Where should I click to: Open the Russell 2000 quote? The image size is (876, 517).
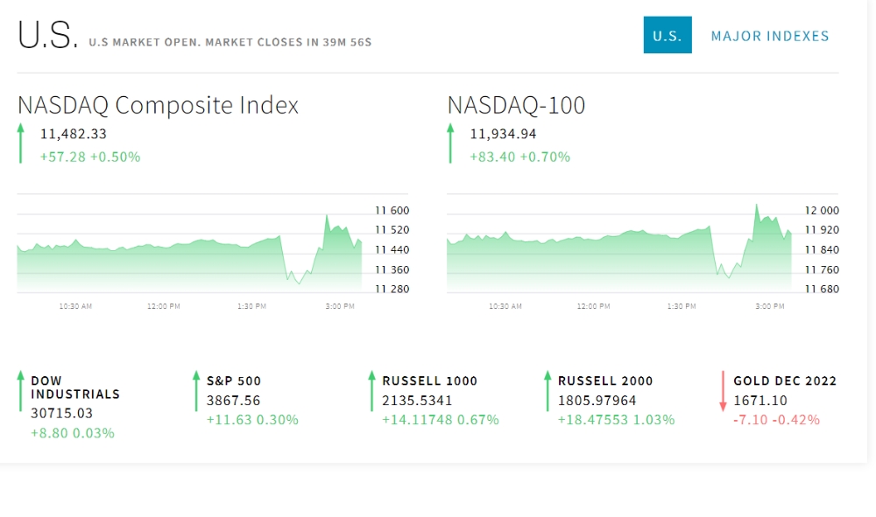pos(605,381)
